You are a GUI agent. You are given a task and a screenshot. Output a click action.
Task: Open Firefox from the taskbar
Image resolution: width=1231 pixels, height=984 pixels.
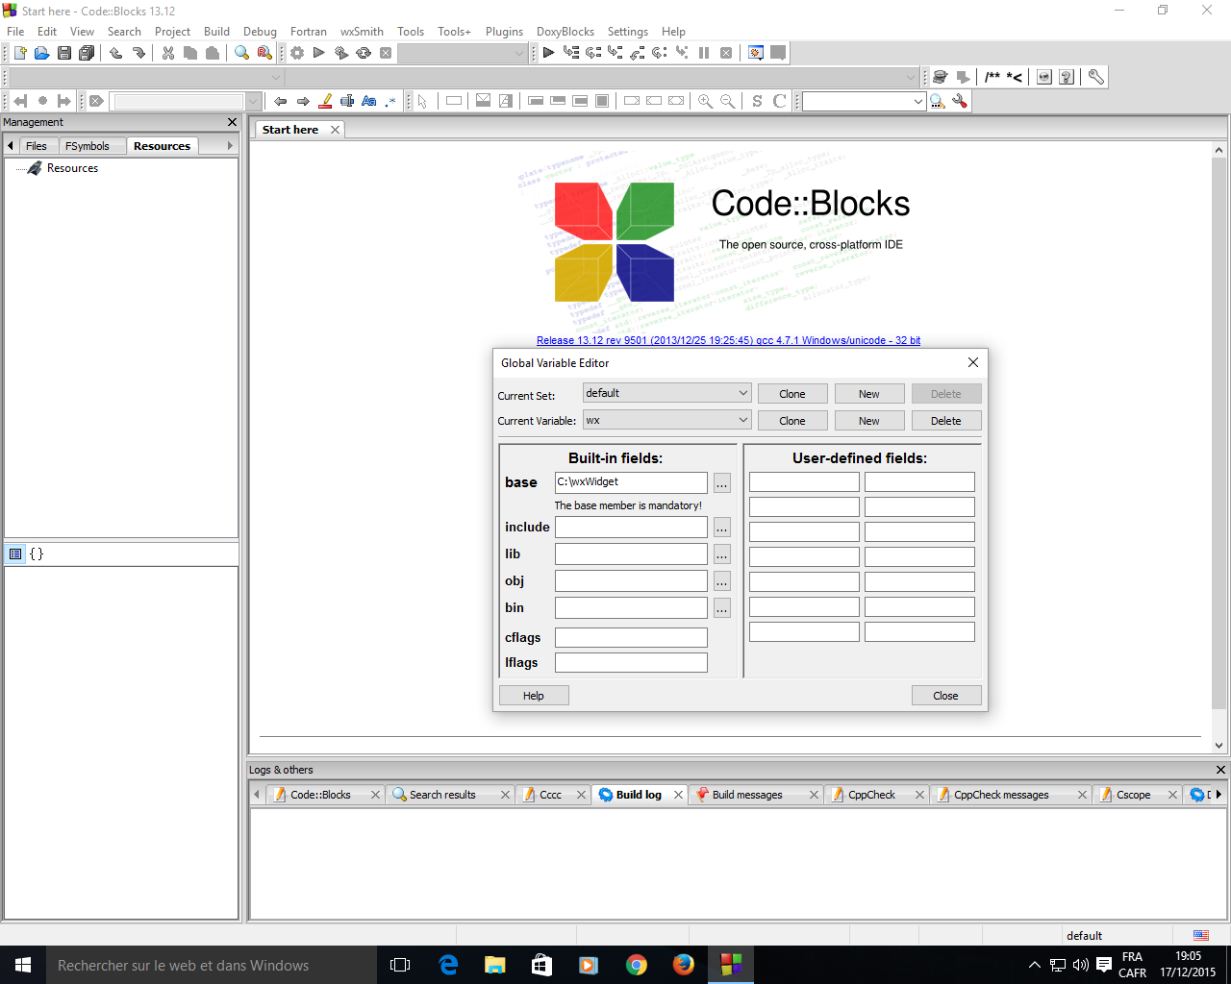tap(684, 965)
